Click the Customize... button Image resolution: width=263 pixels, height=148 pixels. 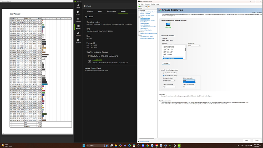(166, 63)
